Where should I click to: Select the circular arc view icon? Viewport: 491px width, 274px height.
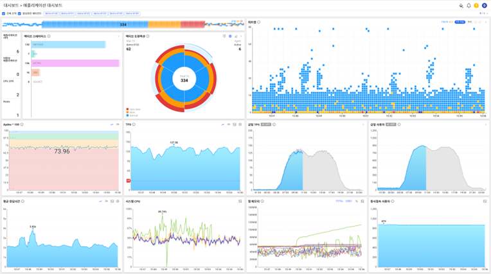(230, 37)
